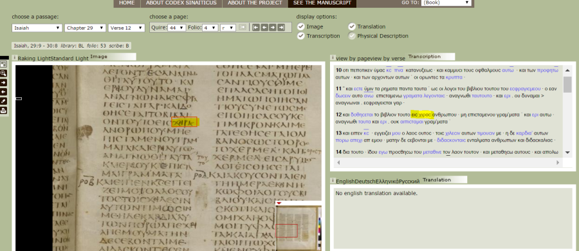Viewport: 579px width, 251px height.
Task: Jump to last page navigation arrow
Action: (281, 28)
